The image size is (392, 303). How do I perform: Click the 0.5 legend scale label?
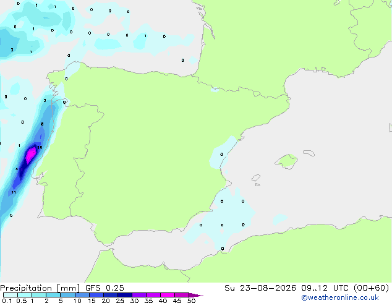(21, 301)
